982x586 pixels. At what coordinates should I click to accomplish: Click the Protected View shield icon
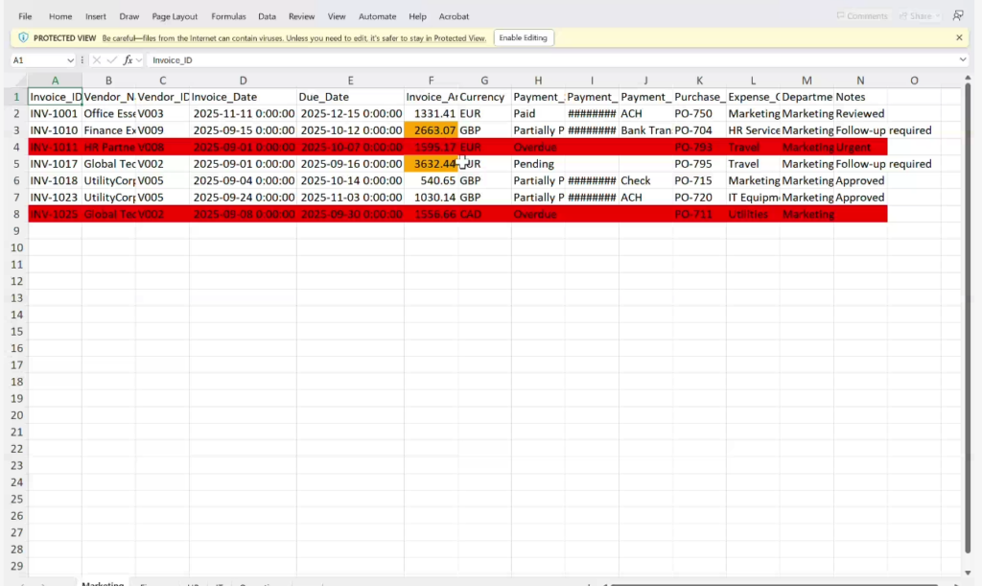[x=23, y=37]
